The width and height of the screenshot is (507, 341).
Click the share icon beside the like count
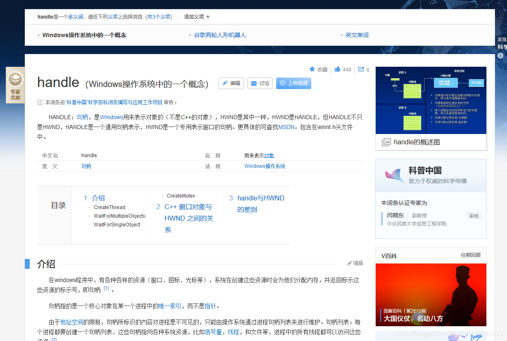(x=361, y=69)
